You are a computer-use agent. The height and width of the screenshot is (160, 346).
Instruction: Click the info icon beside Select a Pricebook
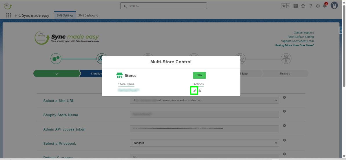point(284,140)
